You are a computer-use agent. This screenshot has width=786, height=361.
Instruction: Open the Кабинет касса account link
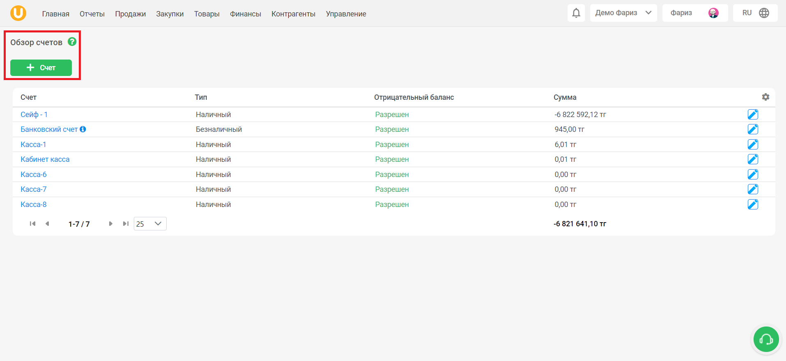[x=45, y=159]
